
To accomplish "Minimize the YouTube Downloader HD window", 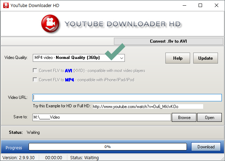I will pos(184,5).
